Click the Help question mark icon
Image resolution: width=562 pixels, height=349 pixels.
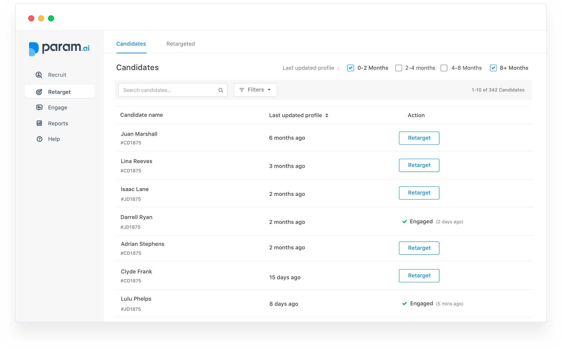(x=39, y=139)
